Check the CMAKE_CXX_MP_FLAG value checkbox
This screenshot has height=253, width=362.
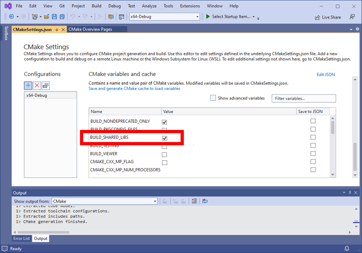click(x=164, y=163)
